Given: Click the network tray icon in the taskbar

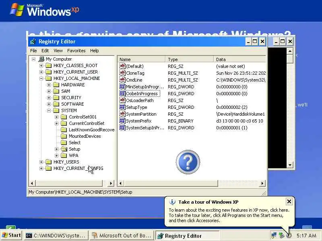Looking at the screenshot, I should [x=274, y=235].
